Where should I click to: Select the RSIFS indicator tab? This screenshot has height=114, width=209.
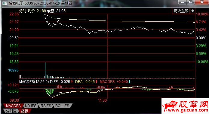click(x=46, y=106)
